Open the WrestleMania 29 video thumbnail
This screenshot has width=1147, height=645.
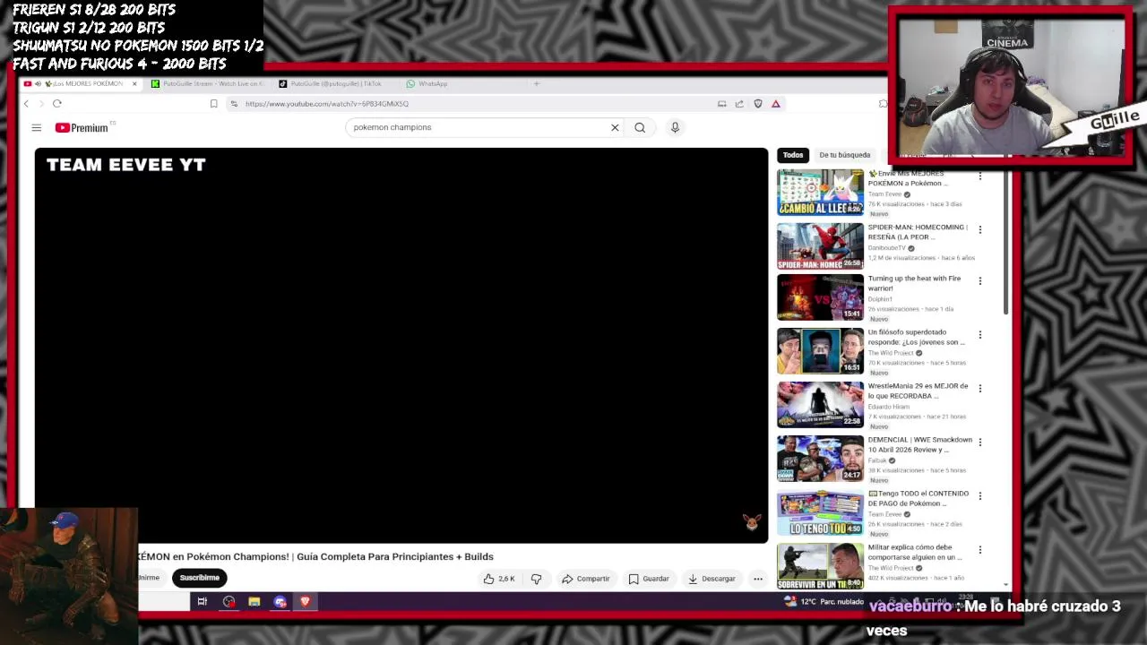(820, 405)
